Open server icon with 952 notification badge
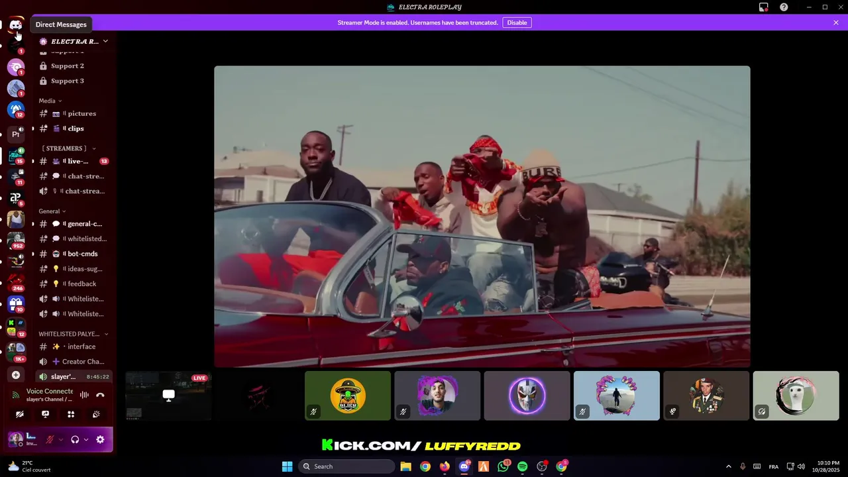The width and height of the screenshot is (848, 477). (x=16, y=239)
